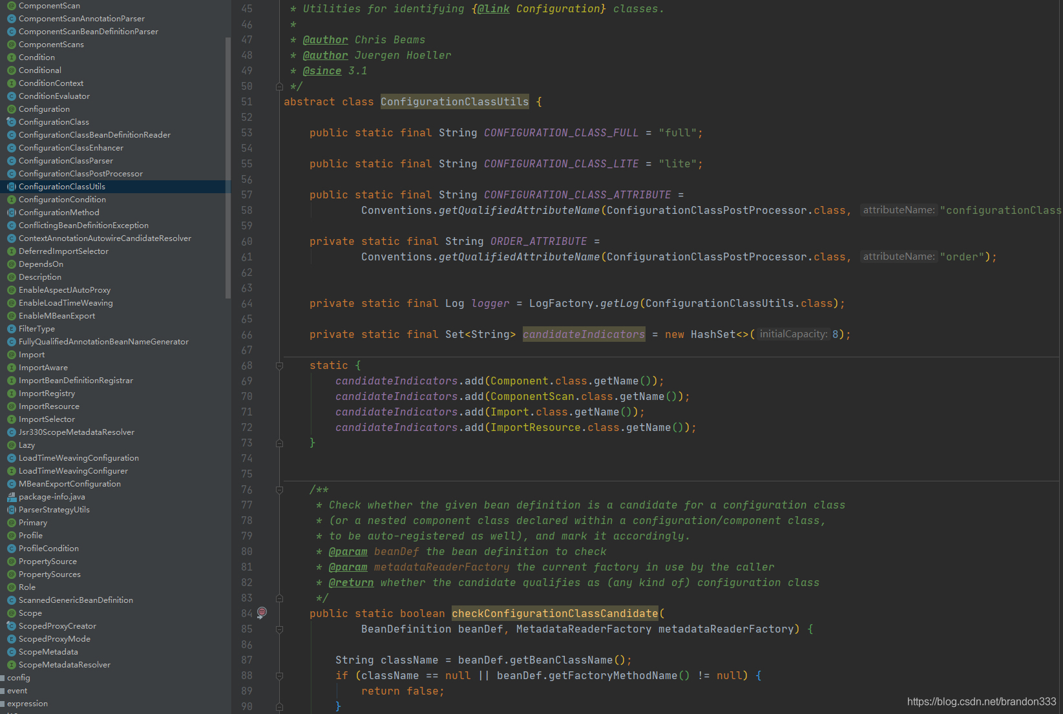The image size is (1063, 714).
Task: Click the FilterType enum icon
Action: [x=11, y=329]
